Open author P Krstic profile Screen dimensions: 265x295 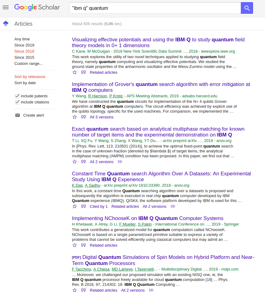[x=116, y=96]
